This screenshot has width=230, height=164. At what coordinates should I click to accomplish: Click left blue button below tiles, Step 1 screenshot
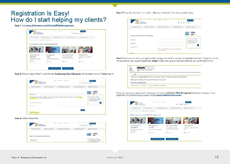pos(54,68)
